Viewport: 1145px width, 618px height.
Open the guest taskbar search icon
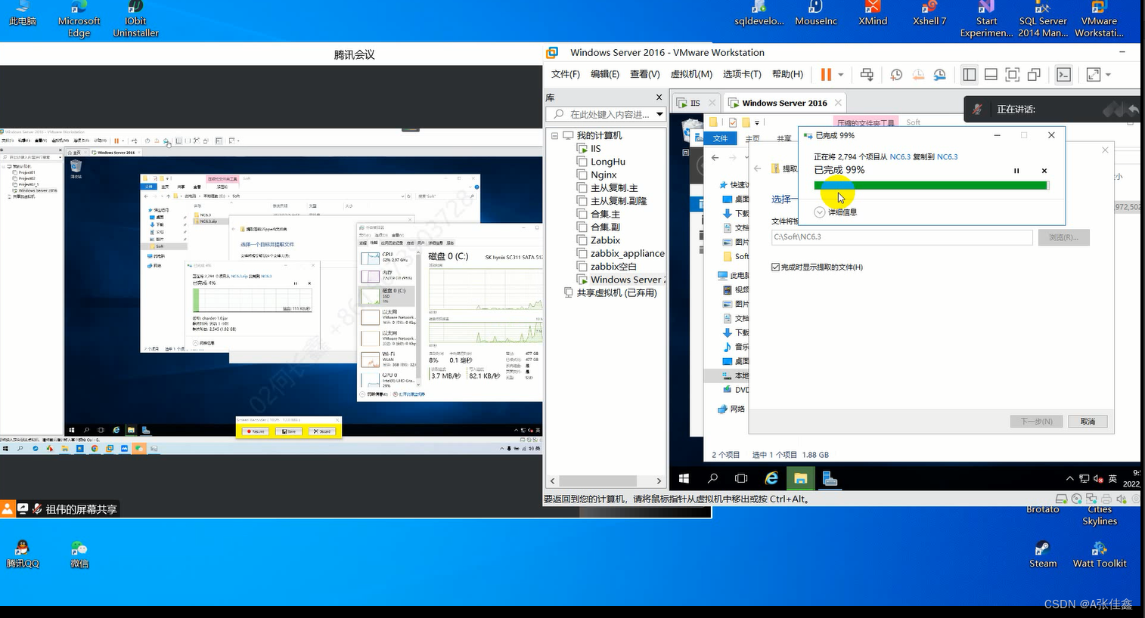[712, 478]
